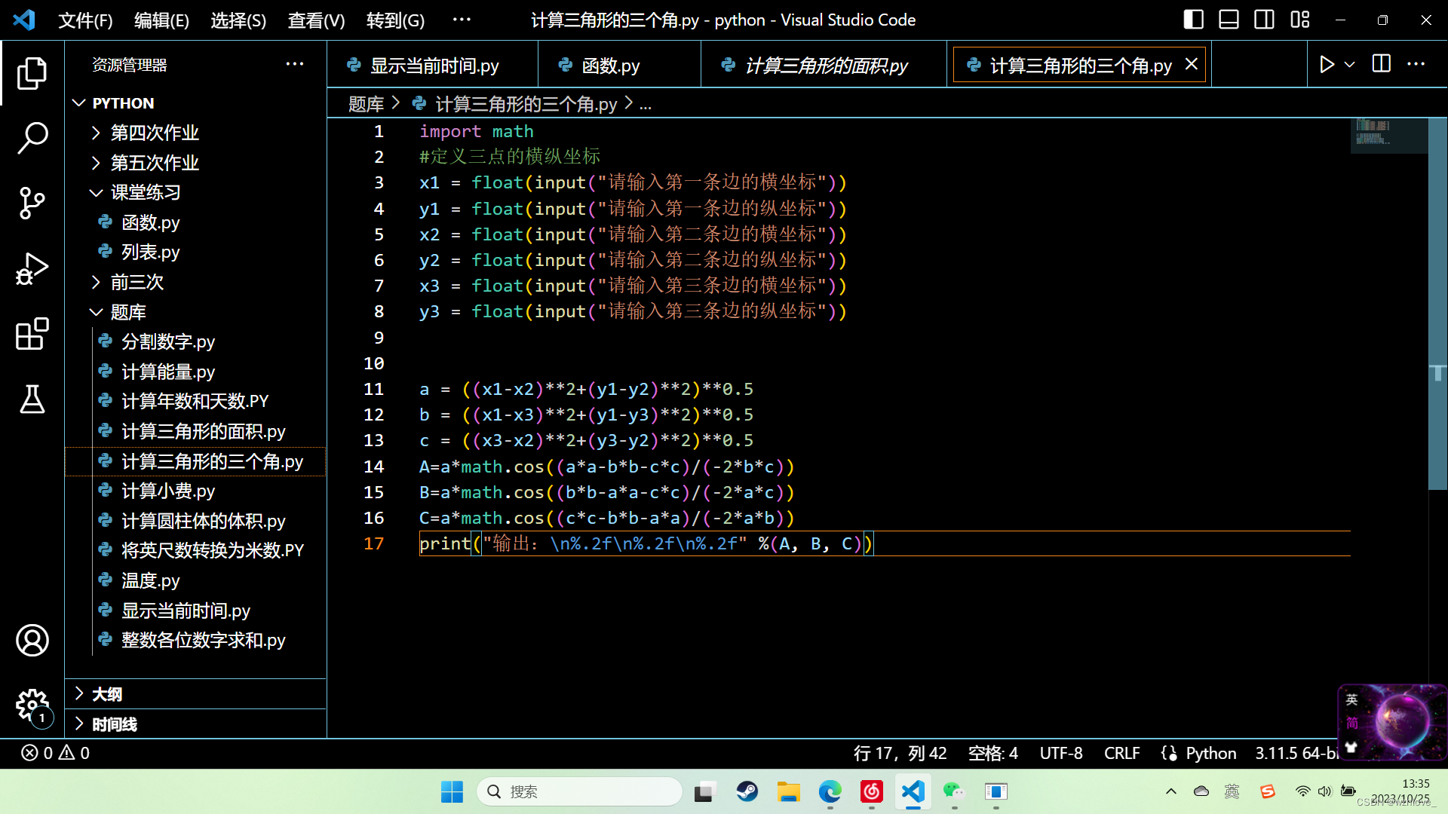The height and width of the screenshot is (814, 1448).
Task: Click the Windows Start button
Action: click(x=452, y=791)
